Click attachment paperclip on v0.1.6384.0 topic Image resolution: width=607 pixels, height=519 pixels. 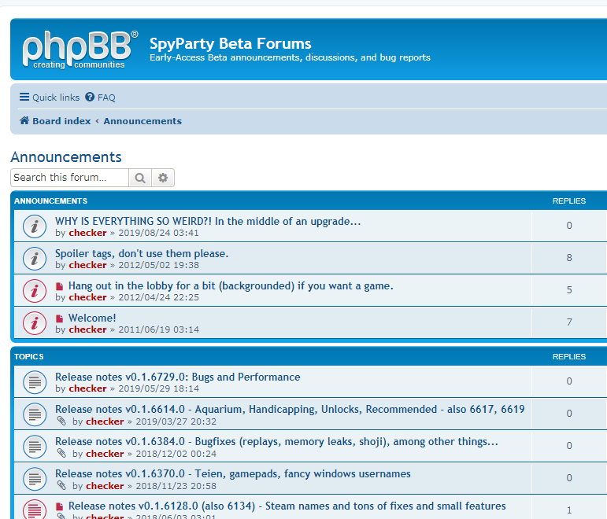(x=61, y=453)
